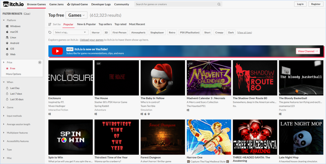Click the Windows icon under Enclosure
This screenshot has width=326, height=164.
[50, 114]
